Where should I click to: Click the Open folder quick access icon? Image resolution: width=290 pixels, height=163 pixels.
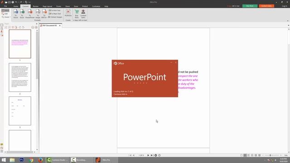(6, 2)
